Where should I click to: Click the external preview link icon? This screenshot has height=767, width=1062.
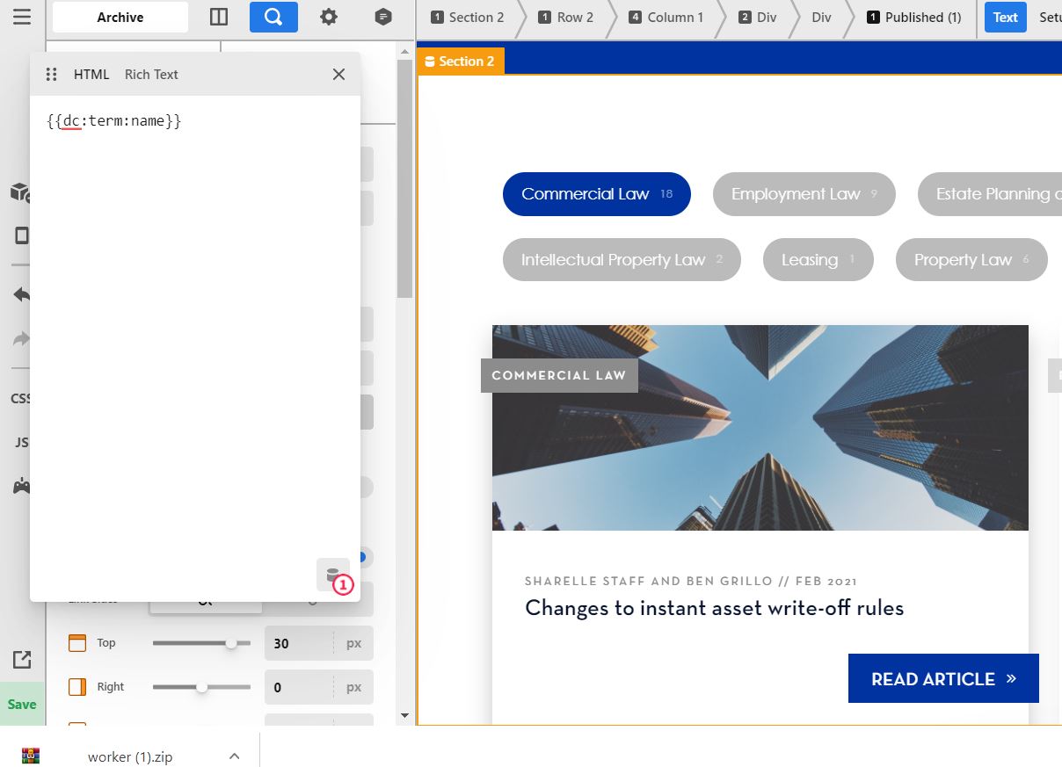pos(22,660)
